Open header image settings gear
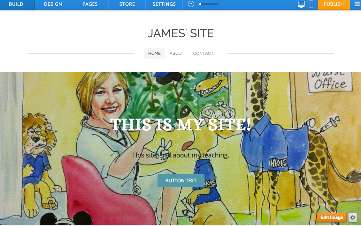This screenshot has height=226, width=361. (353, 217)
